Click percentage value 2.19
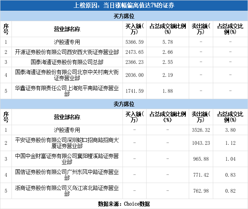This screenshot has height=209, width=248. tap(168, 75)
